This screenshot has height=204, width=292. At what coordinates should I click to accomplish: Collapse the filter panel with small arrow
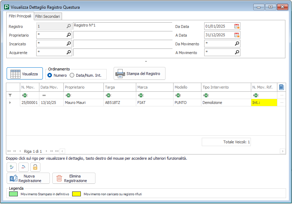tap(146, 61)
